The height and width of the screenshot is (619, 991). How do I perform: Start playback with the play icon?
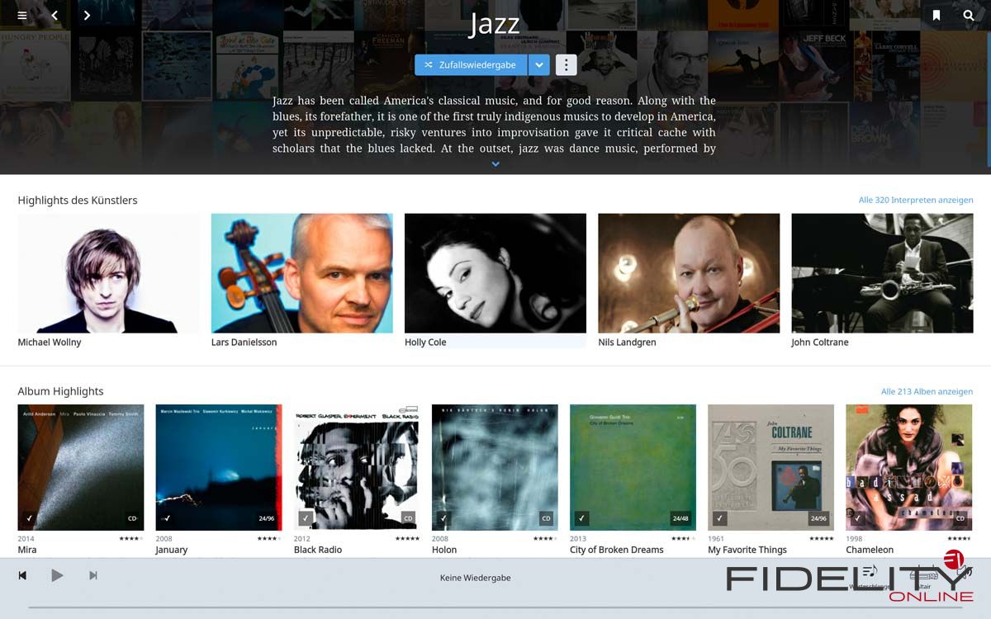pyautogui.click(x=57, y=575)
